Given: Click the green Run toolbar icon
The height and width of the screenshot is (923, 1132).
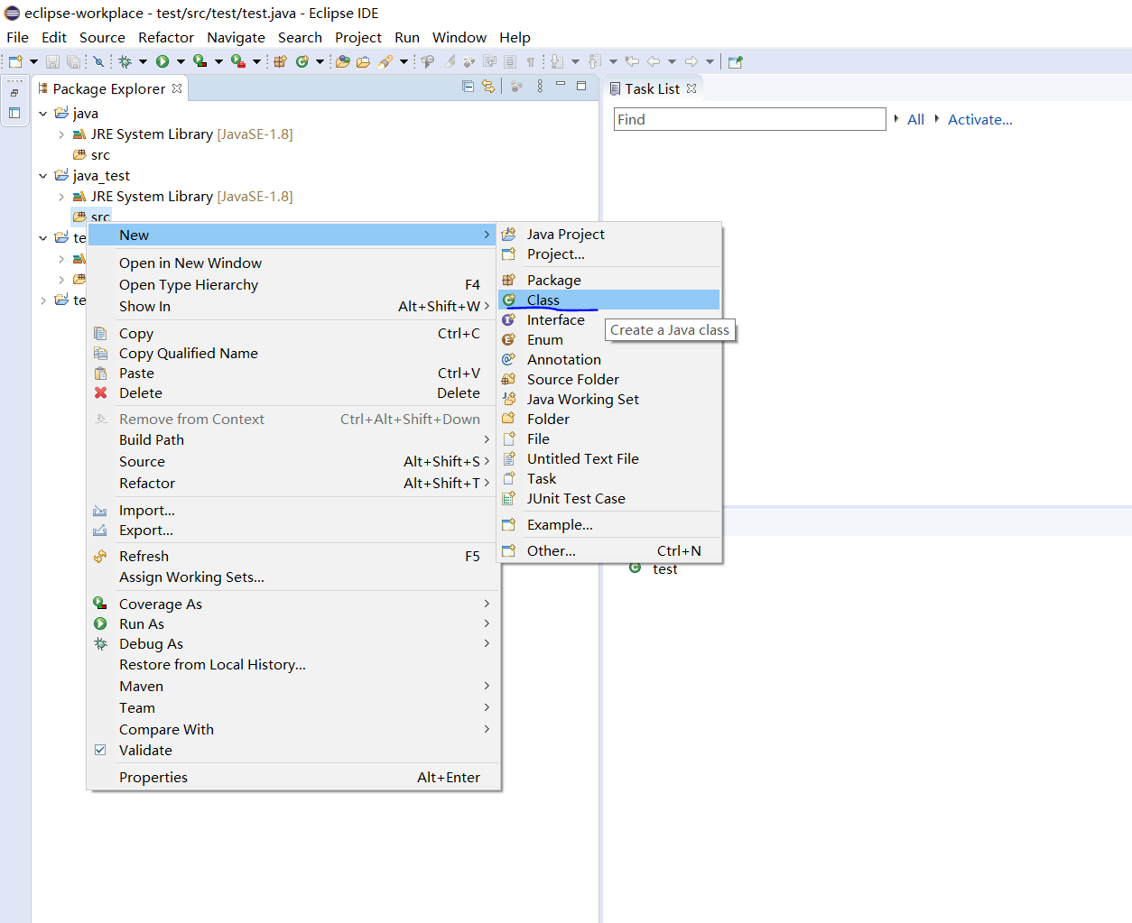Looking at the screenshot, I should (x=162, y=61).
